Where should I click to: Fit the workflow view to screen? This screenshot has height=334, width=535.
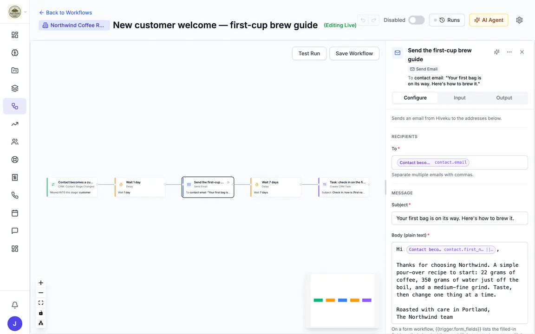[40, 302]
